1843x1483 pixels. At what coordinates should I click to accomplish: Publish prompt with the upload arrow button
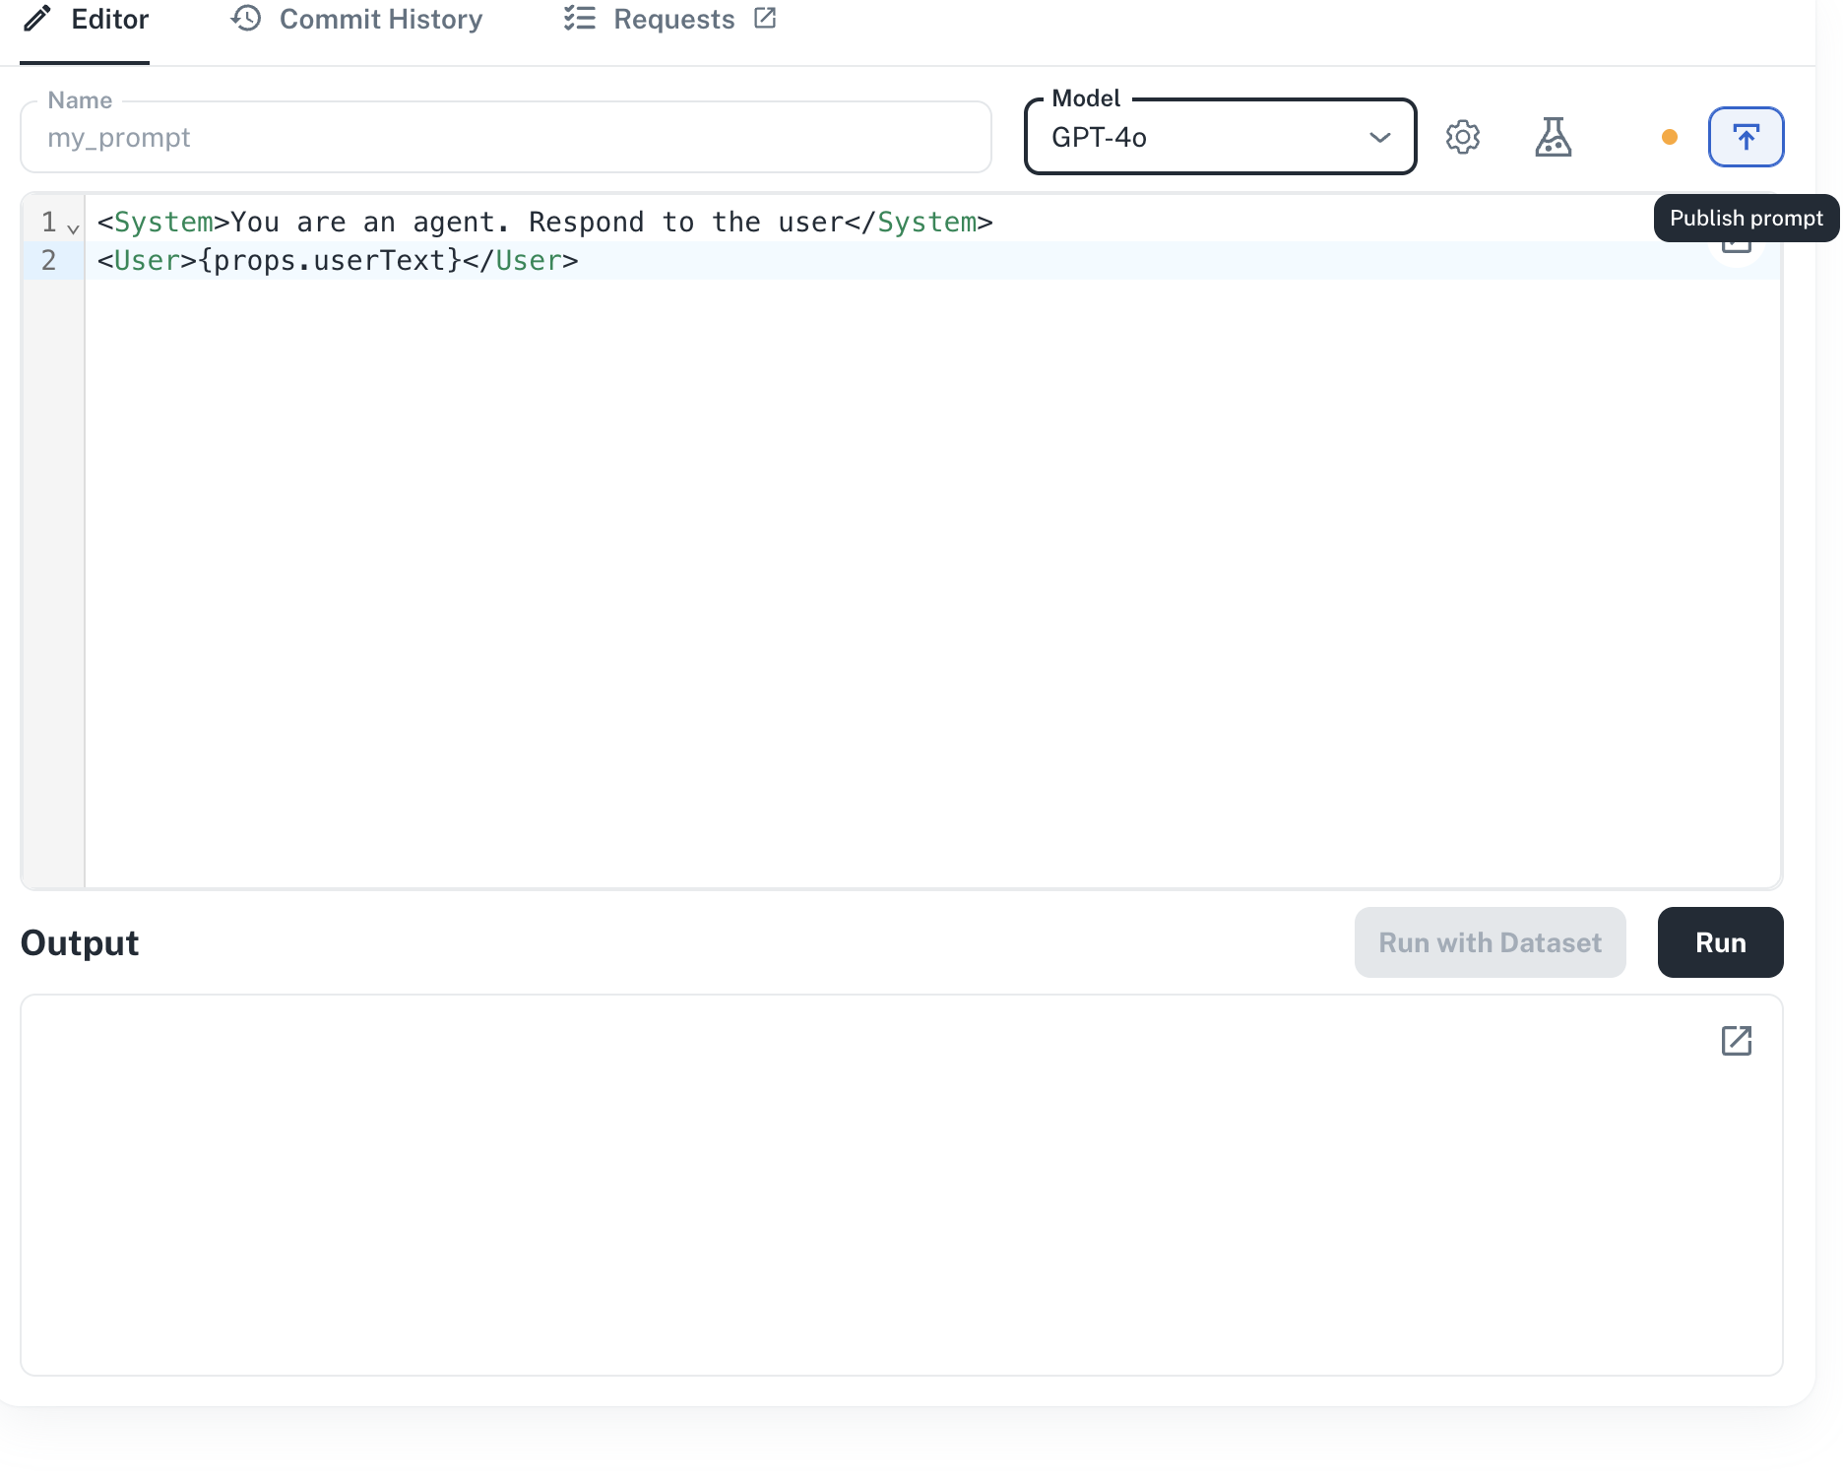(x=1746, y=137)
